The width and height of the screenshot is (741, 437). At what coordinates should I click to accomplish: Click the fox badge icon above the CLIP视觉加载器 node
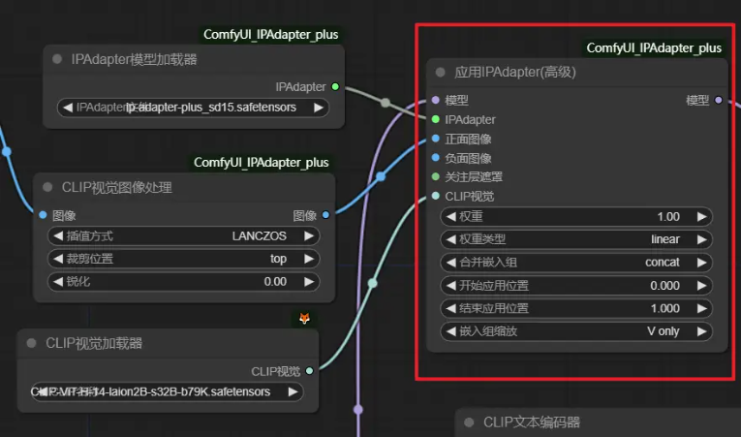pyautogui.click(x=305, y=318)
